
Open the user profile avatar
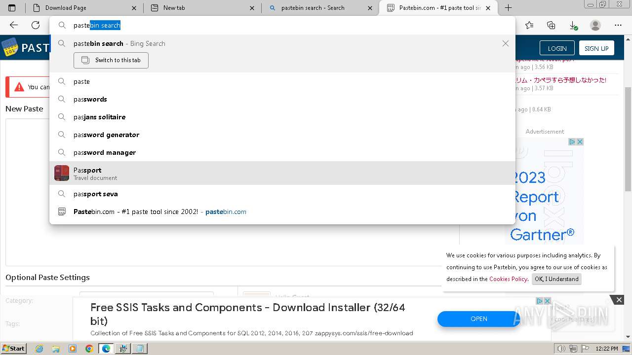[x=595, y=25]
